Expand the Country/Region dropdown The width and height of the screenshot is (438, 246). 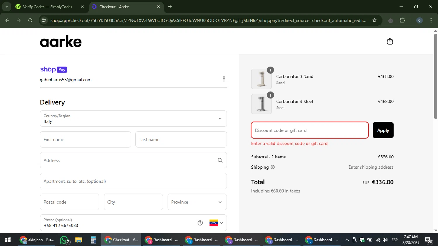tap(133, 118)
